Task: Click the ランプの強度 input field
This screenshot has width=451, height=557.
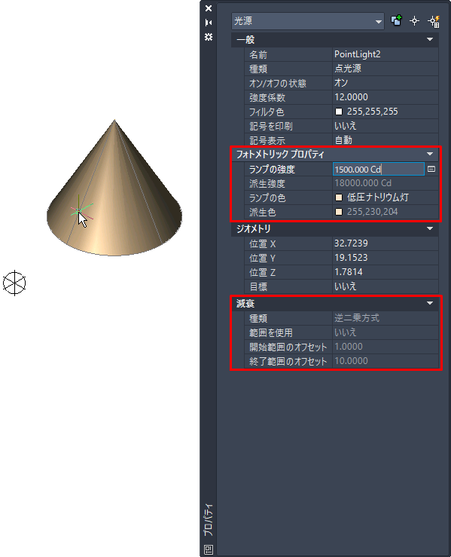Action: coord(378,169)
